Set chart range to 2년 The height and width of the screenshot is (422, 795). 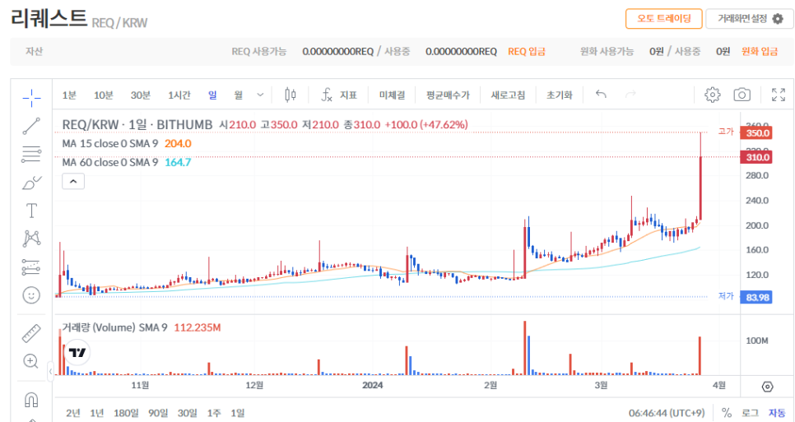(x=73, y=413)
